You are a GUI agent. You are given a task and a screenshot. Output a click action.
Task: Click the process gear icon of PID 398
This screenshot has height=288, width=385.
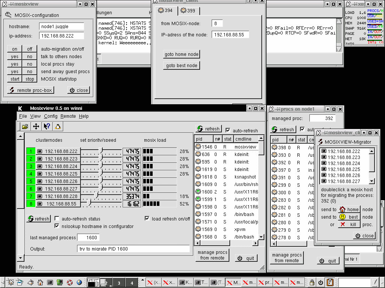point(274,147)
